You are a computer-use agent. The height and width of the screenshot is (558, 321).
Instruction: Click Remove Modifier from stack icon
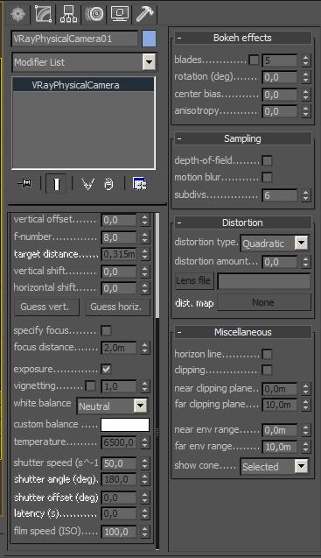click(x=108, y=184)
